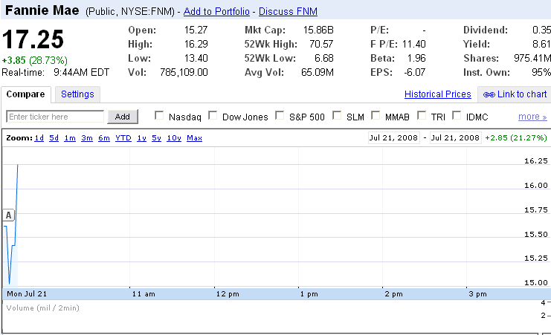Screen dimensions: 551x335
Task: Open the Historical Prices link
Action: [437, 94]
